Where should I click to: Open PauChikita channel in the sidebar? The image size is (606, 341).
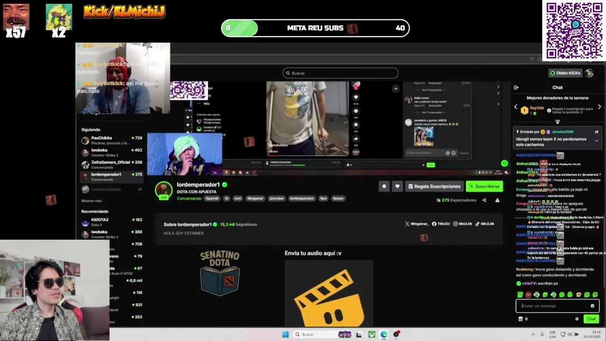[112, 140]
